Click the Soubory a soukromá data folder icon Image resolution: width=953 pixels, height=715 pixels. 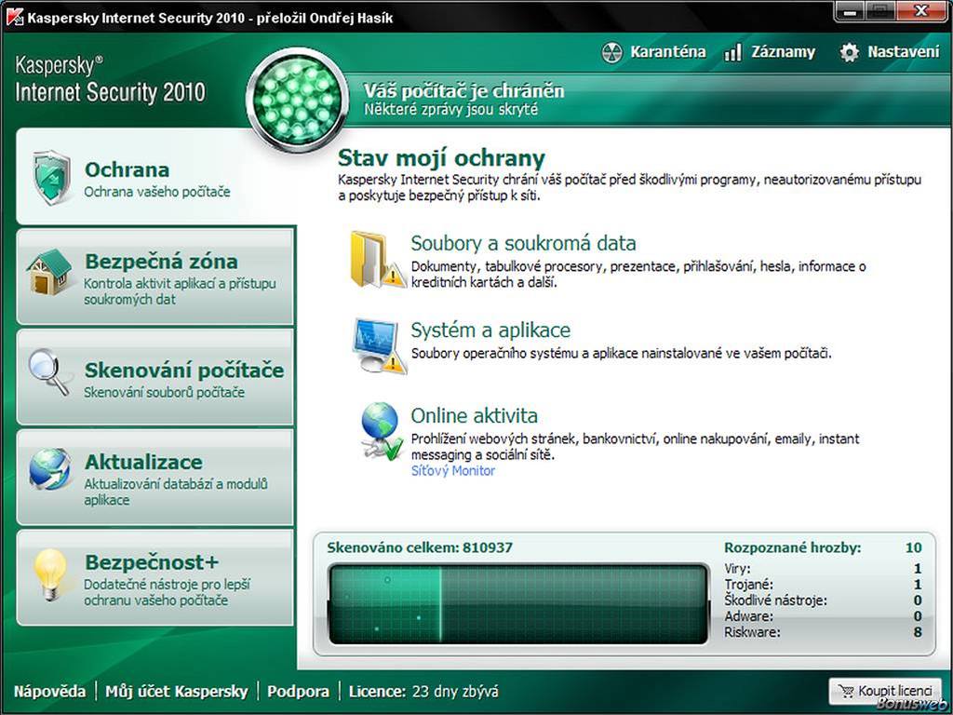point(375,258)
